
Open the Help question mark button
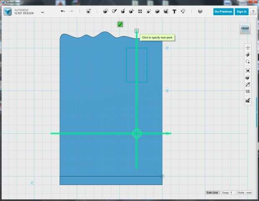click(x=253, y=12)
